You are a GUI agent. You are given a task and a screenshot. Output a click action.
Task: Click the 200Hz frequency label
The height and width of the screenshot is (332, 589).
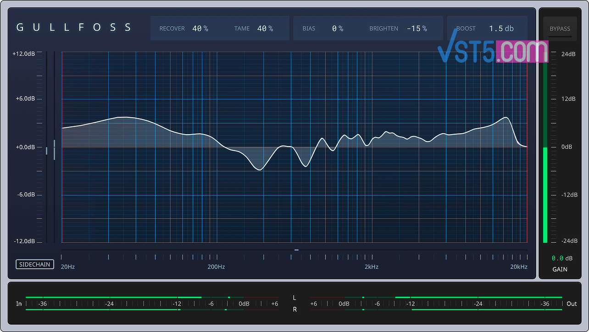216,267
